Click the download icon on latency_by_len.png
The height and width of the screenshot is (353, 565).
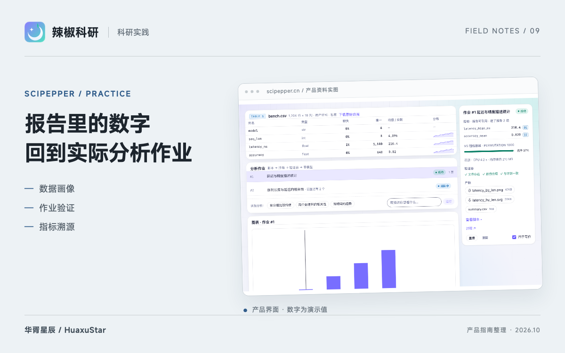click(469, 190)
